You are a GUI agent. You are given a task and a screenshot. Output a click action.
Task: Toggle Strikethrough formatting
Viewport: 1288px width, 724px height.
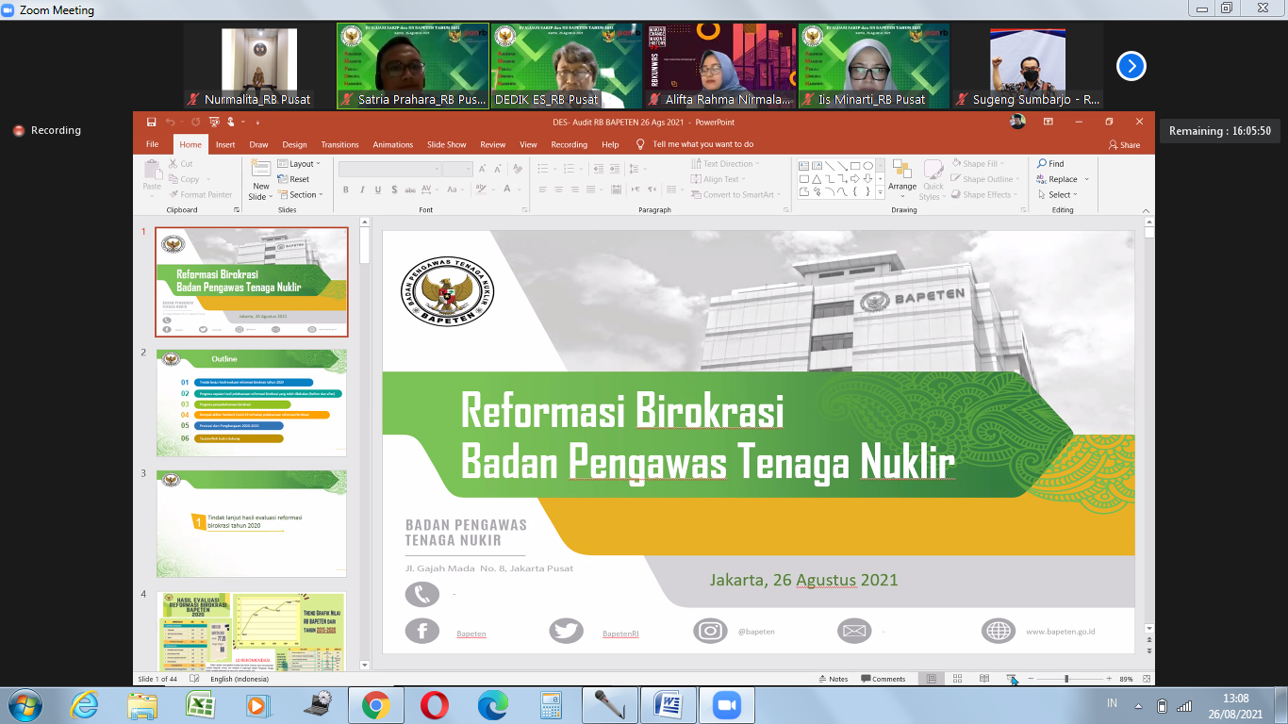point(411,189)
